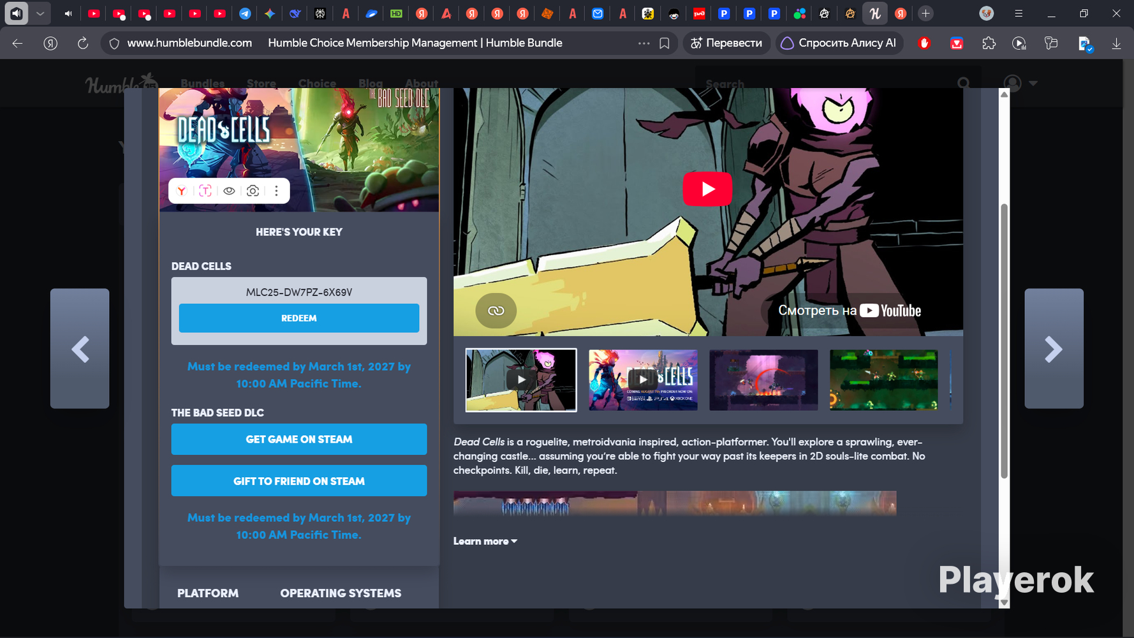The height and width of the screenshot is (638, 1134).
Task: Open the red download extension icon
Action: click(957, 43)
